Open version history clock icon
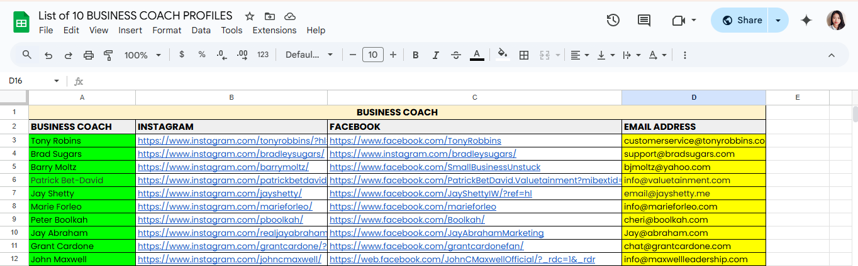The height and width of the screenshot is (266, 858). coord(613,20)
